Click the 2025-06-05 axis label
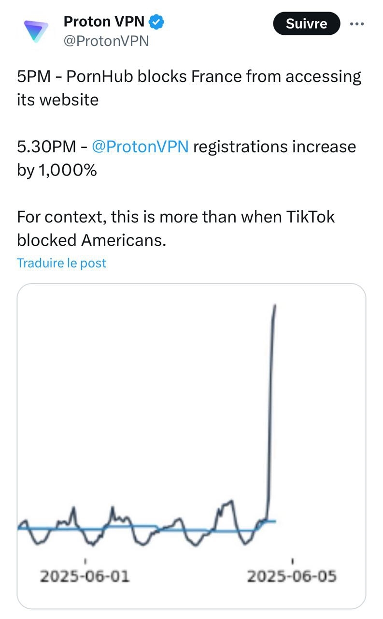 tap(292, 576)
